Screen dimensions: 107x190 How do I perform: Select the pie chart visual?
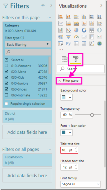76,30
